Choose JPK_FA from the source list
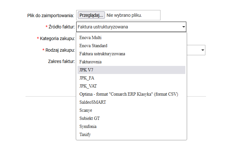The height and width of the screenshot is (157, 227). pyautogui.click(x=87, y=78)
